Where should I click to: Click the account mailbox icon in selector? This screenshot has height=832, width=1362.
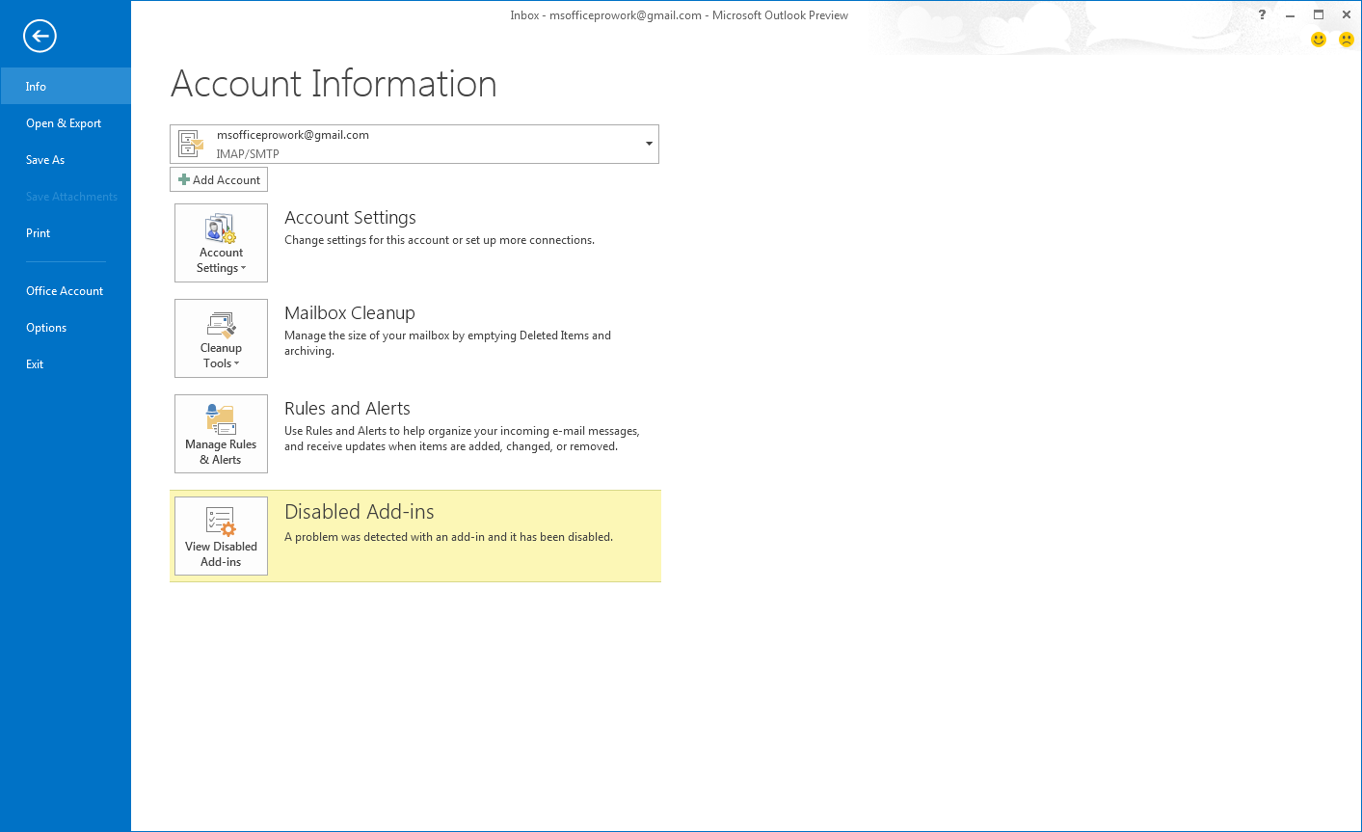tap(191, 145)
